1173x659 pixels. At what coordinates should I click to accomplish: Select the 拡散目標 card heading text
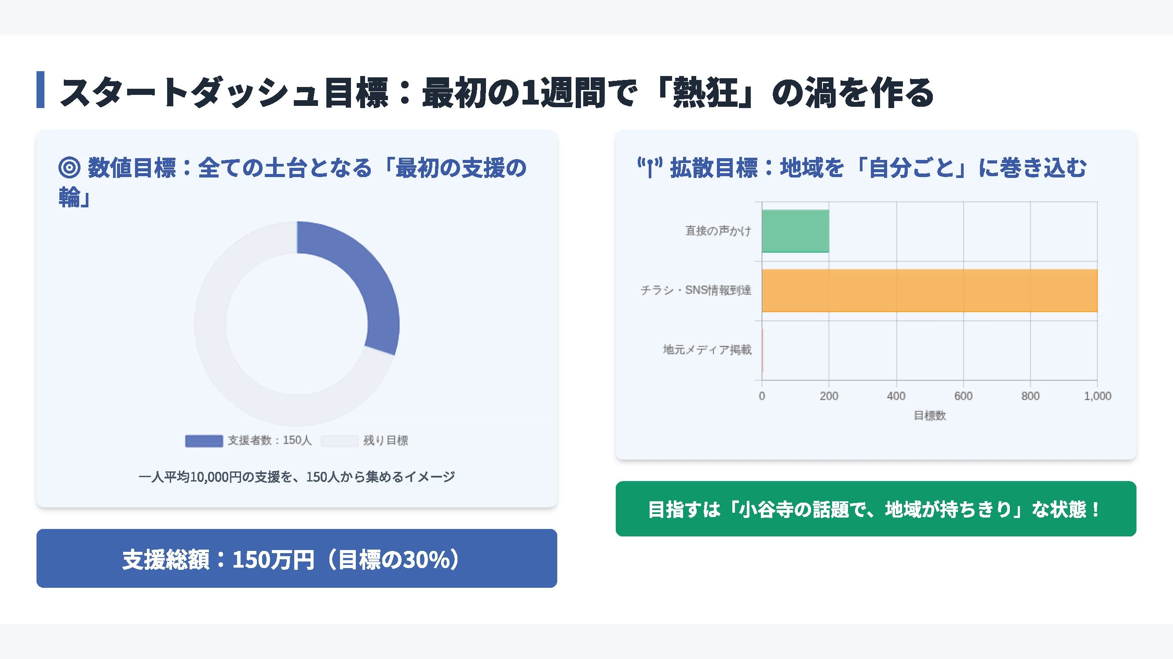[878, 167]
